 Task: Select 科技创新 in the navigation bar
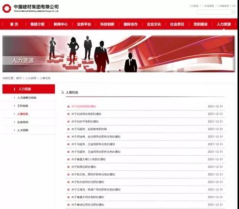pos(107,24)
